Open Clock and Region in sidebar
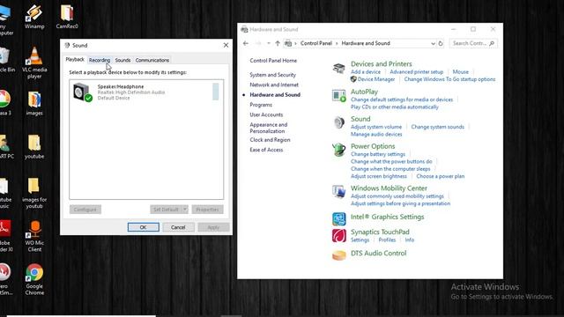Viewport: 564px width, 317px height. point(270,140)
